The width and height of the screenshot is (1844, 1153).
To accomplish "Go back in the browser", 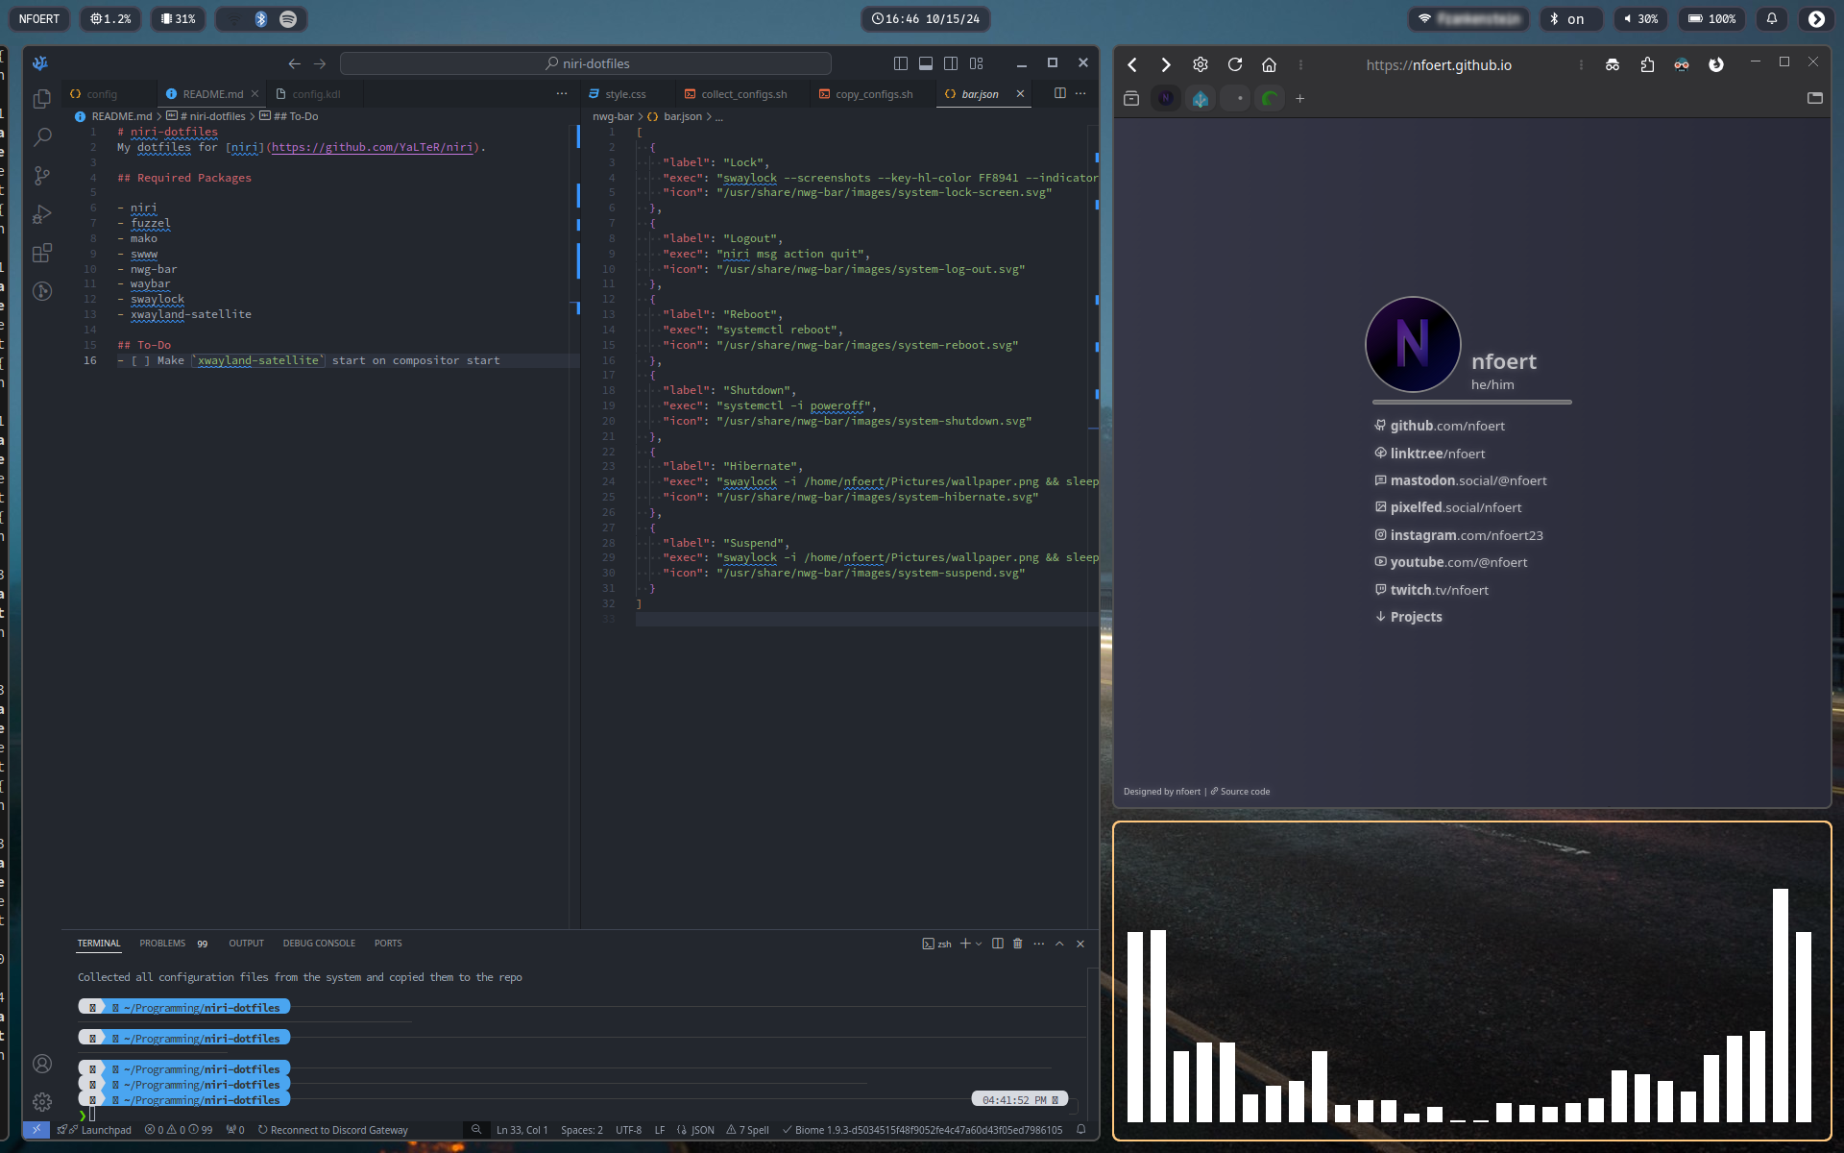I will (x=1132, y=64).
